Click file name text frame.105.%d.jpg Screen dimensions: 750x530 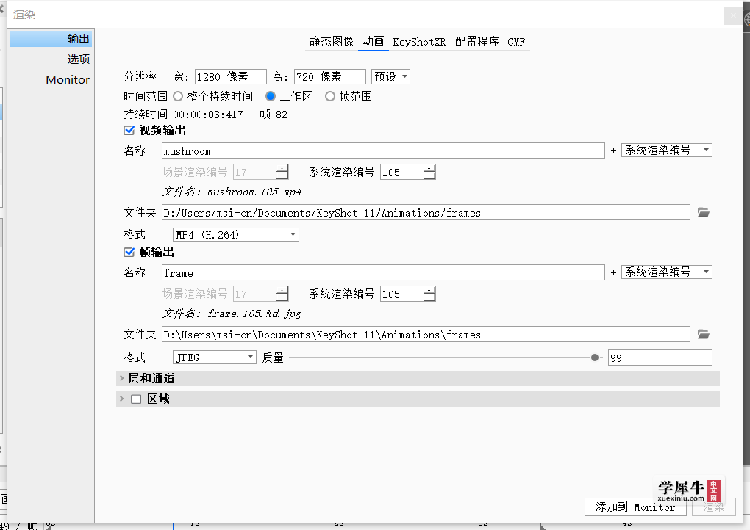(x=254, y=313)
